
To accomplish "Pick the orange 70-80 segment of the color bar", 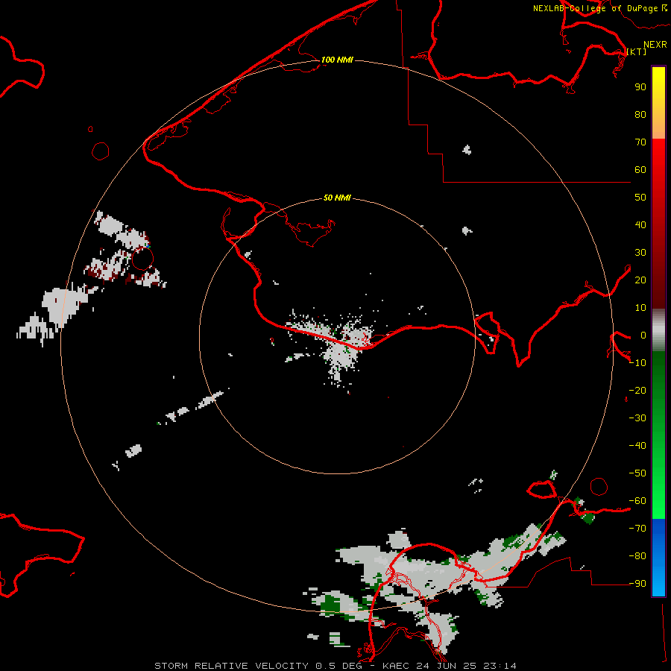I will click(658, 127).
